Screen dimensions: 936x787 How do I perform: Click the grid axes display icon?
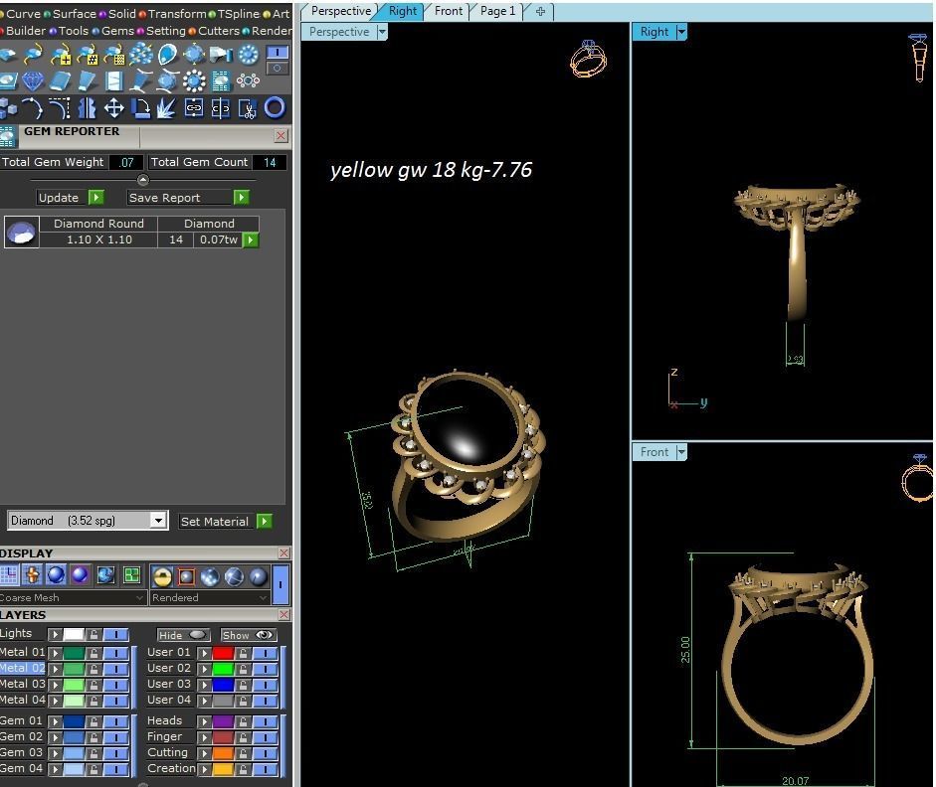tap(9, 575)
